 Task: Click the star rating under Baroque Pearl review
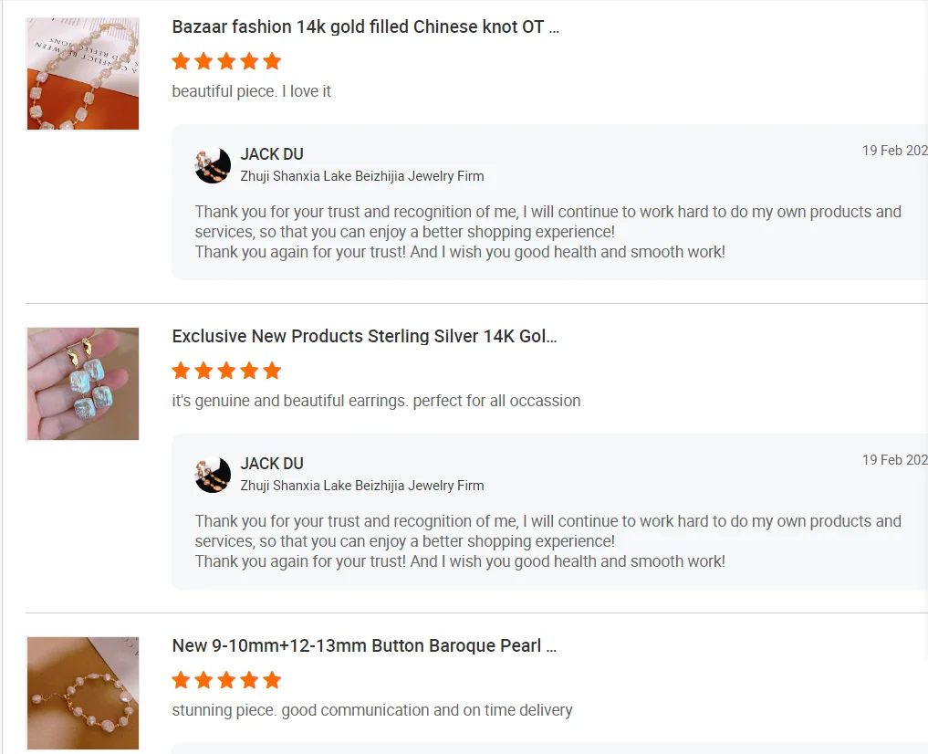pyautogui.click(x=226, y=681)
